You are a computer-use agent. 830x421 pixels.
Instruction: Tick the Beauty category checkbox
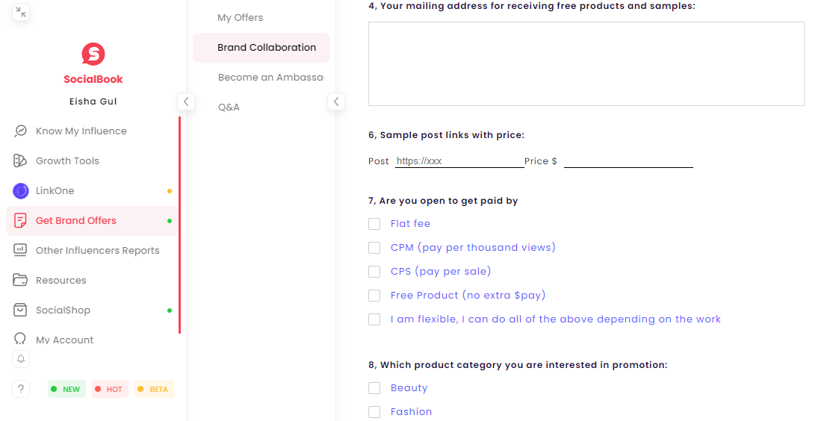point(374,388)
